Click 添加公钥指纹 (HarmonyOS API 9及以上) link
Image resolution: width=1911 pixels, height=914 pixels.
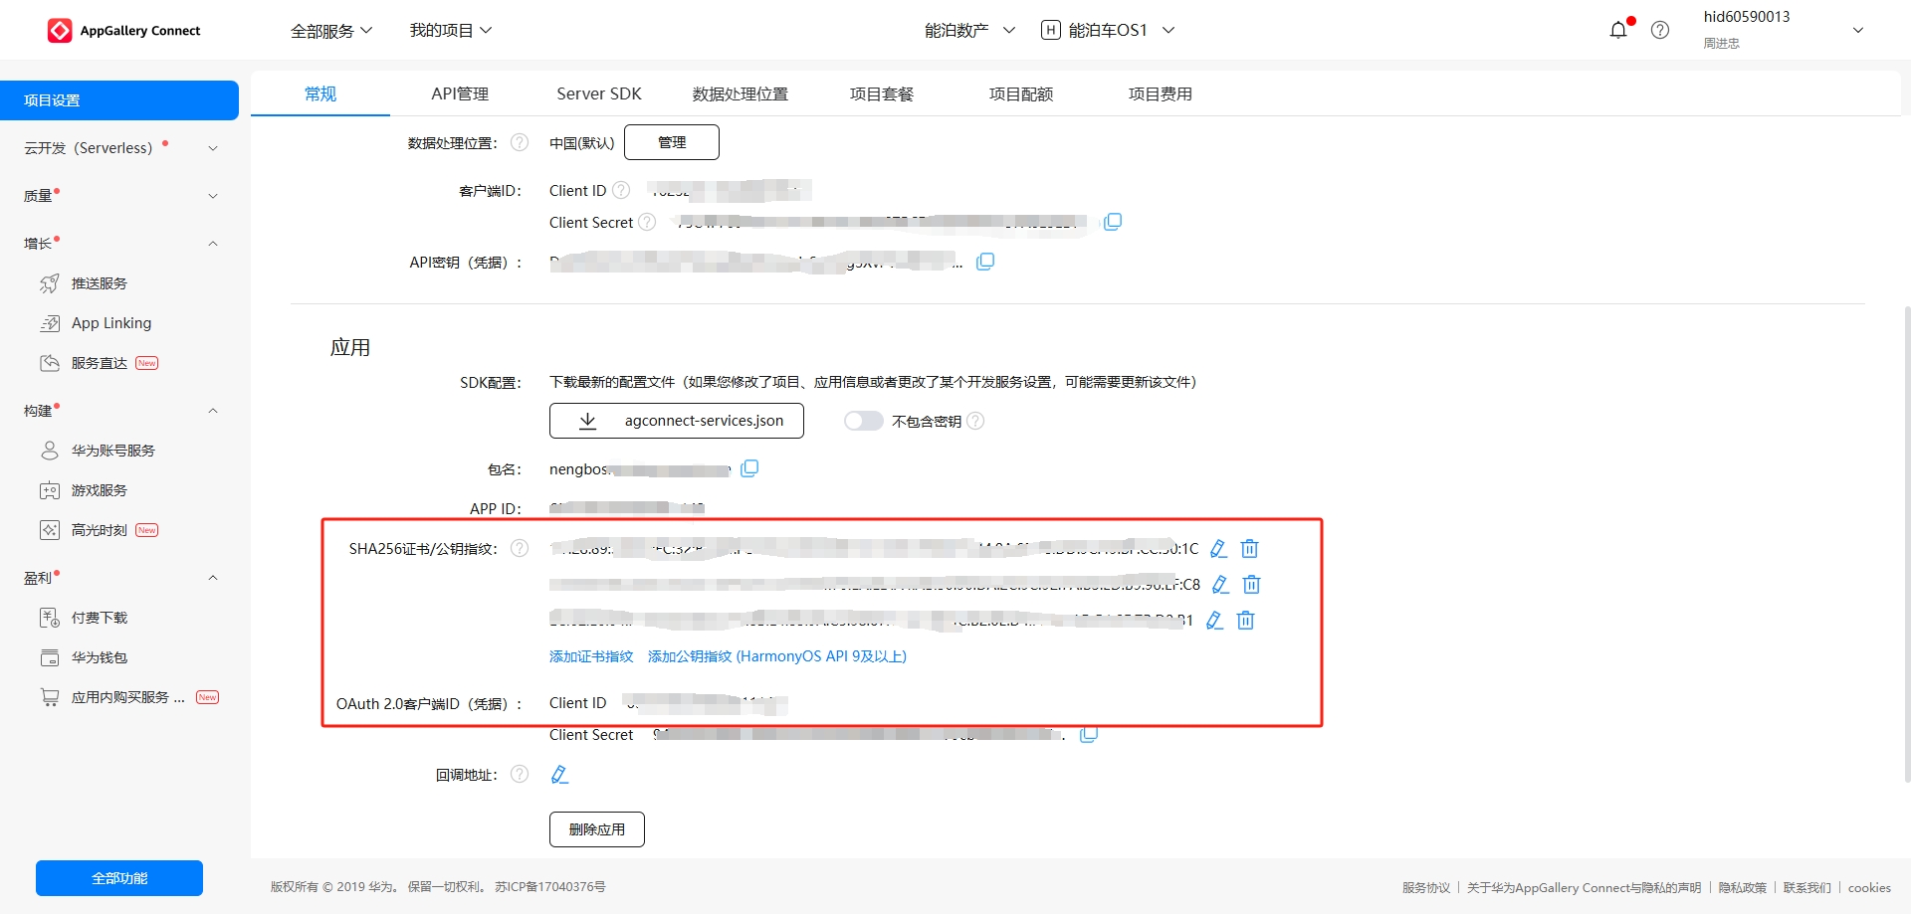click(777, 656)
